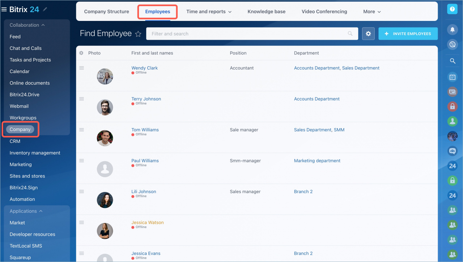Open Branch 2 link for Lili Johnson

coord(303,192)
